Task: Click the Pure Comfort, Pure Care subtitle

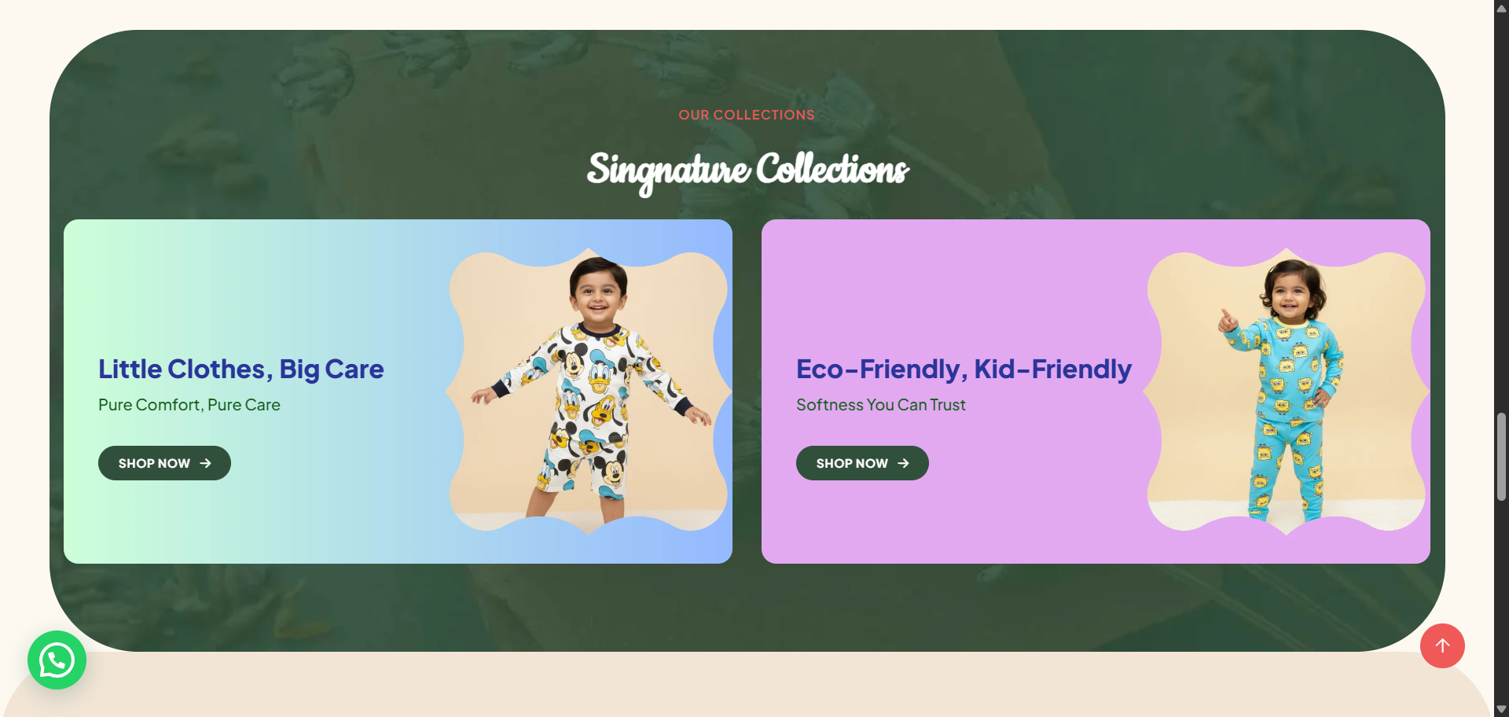Action: click(x=189, y=405)
